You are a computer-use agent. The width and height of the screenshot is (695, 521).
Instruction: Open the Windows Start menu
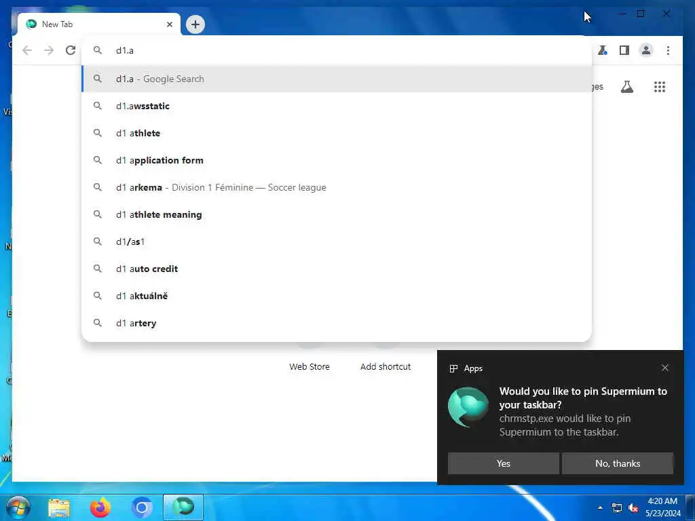click(18, 507)
